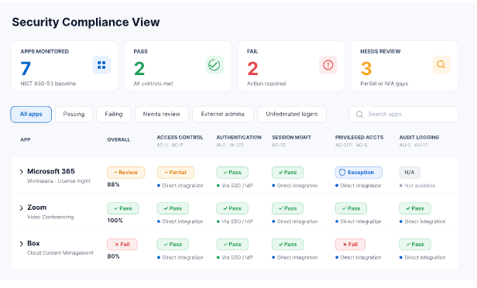Click the Access Control column header

point(180,138)
